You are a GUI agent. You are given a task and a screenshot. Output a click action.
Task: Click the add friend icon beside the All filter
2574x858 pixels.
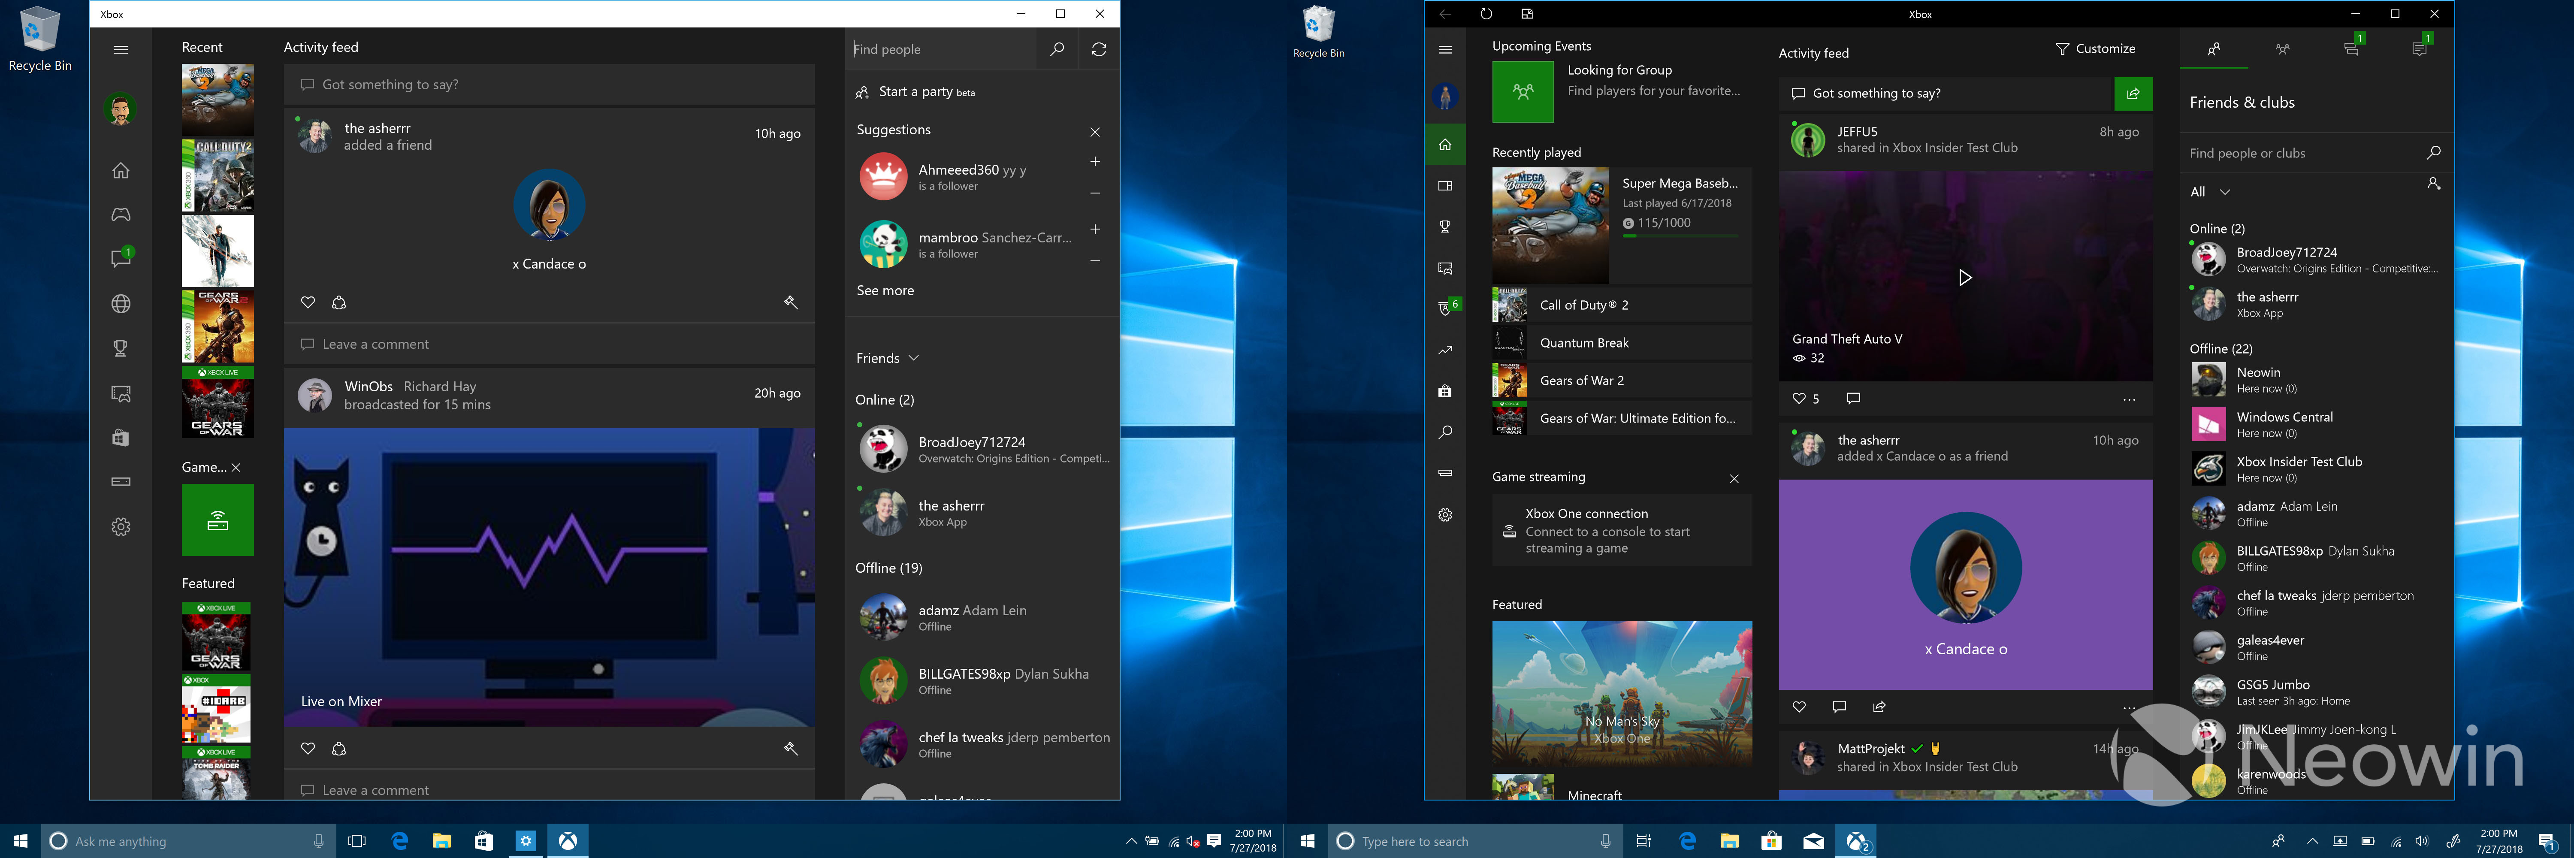2433,184
